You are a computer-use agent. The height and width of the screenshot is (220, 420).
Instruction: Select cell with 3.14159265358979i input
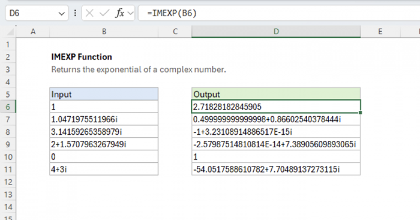(x=104, y=132)
